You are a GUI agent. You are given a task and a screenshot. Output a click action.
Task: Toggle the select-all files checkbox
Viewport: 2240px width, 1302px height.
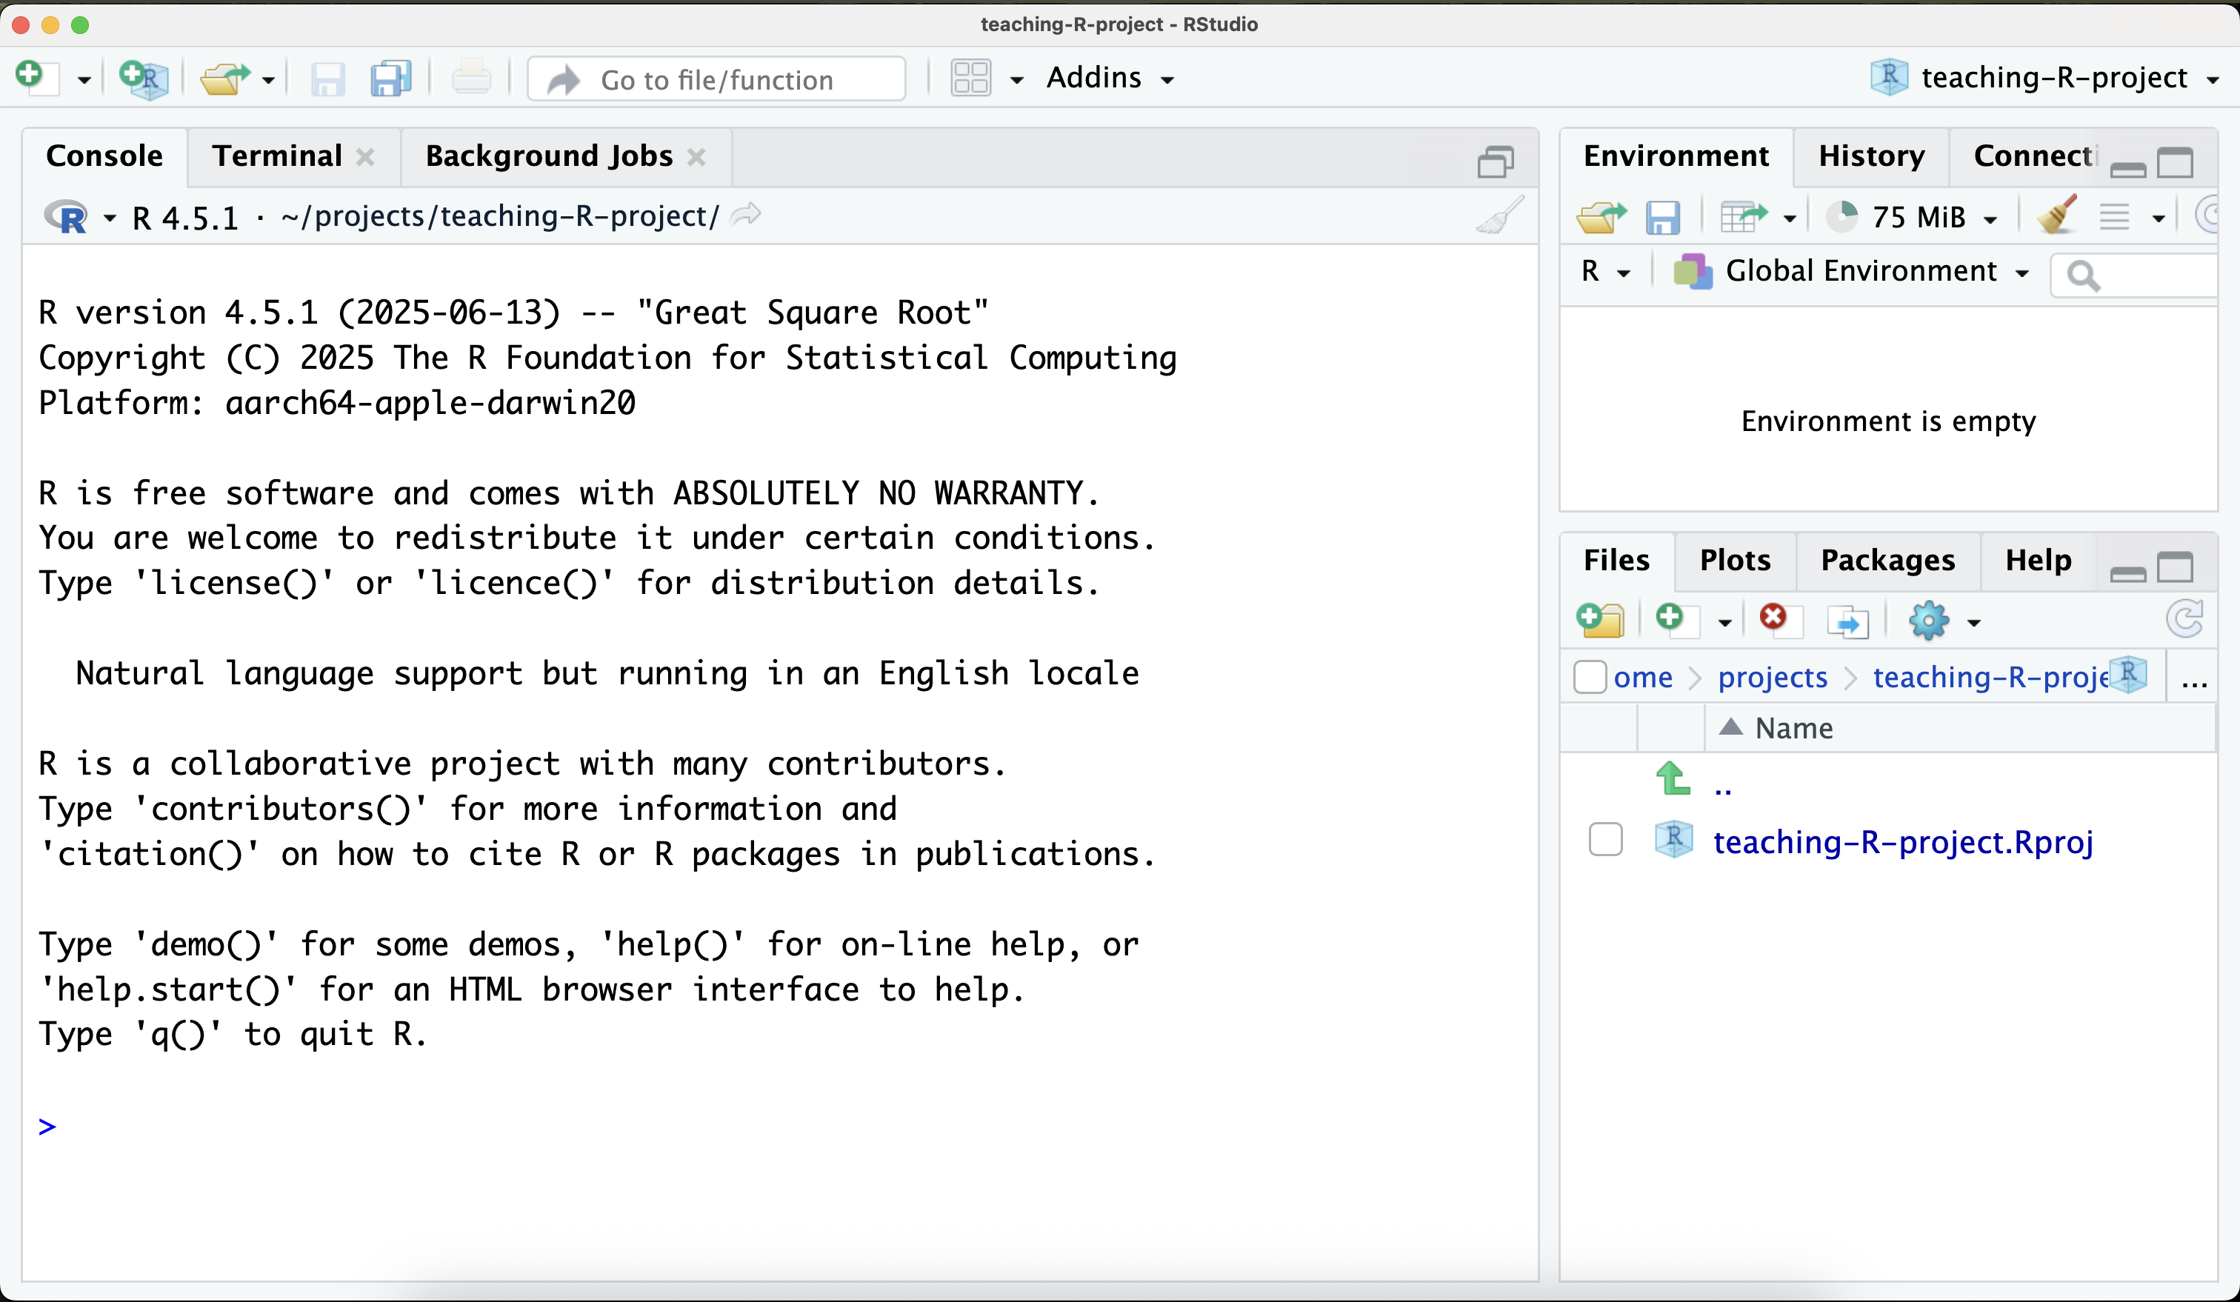(1590, 676)
